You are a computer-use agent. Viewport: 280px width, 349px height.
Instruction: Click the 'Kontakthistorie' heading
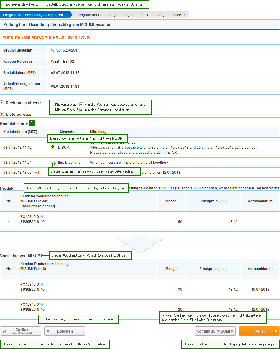(14, 124)
